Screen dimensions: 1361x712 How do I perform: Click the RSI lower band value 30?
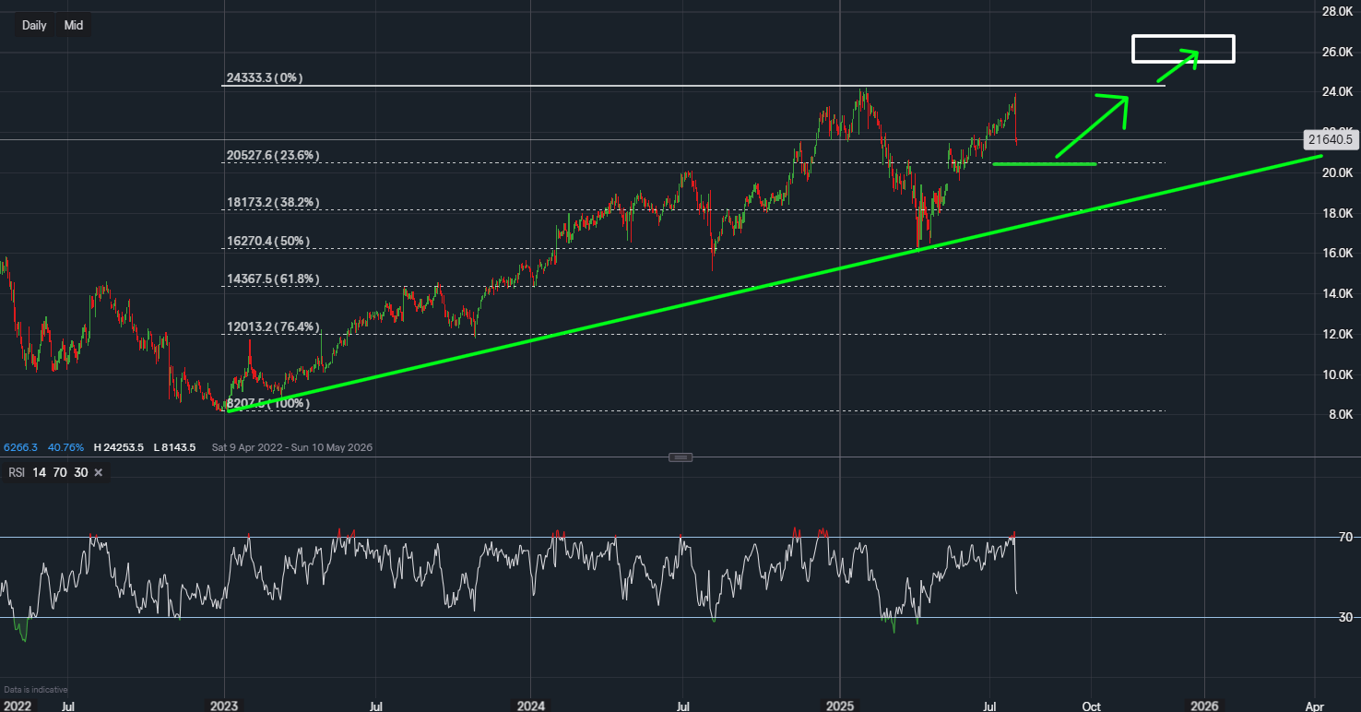click(x=80, y=471)
